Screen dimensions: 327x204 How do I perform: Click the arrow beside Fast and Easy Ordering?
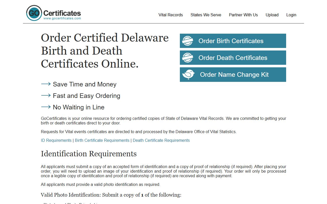(x=46, y=95)
